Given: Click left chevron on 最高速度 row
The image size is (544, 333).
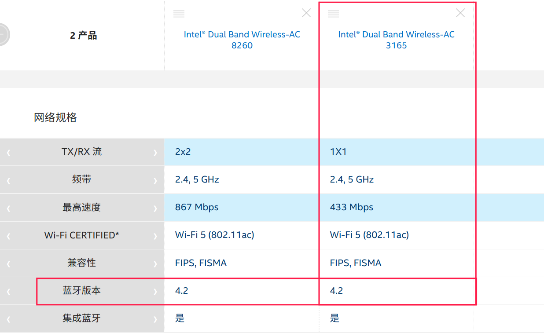Looking at the screenshot, I should click(x=8, y=208).
